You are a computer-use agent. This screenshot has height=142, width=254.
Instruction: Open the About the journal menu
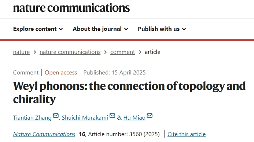100,29
